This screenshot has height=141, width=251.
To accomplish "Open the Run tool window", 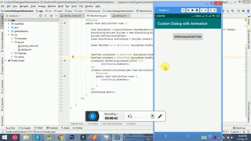I will (11, 128).
